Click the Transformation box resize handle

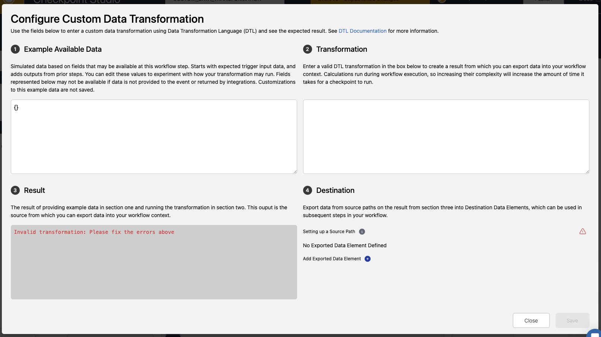pyautogui.click(x=587, y=172)
